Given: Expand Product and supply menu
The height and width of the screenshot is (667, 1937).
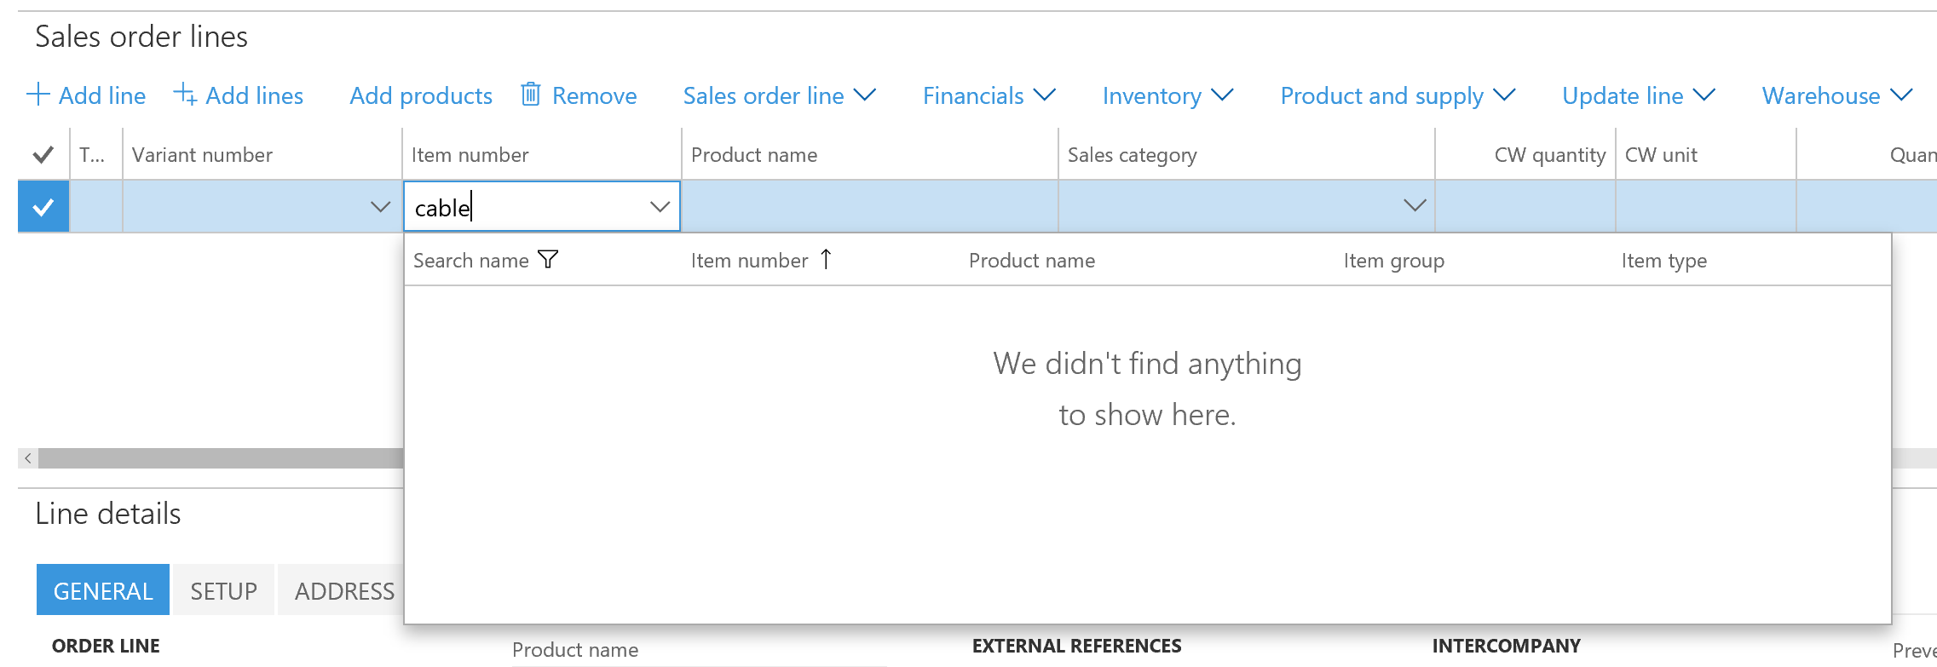Looking at the screenshot, I should pyautogui.click(x=1398, y=95).
